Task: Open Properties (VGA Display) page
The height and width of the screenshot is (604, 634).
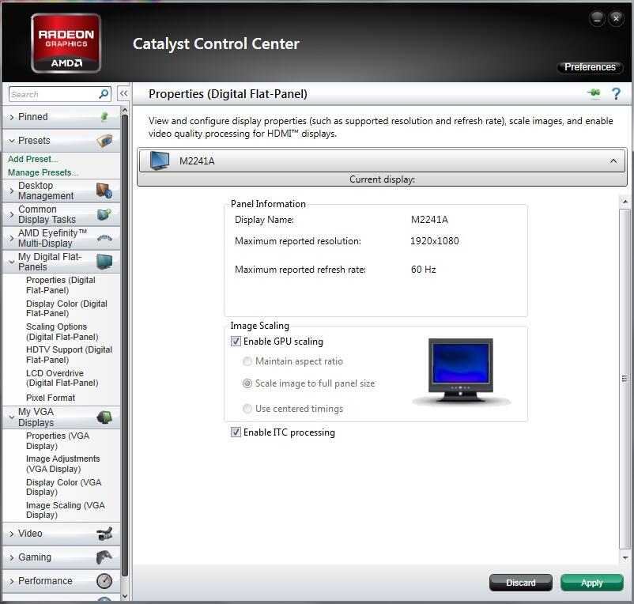Action: pos(58,440)
